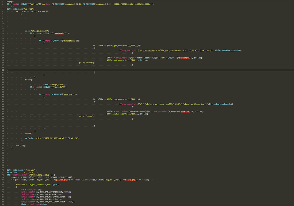
Task: Click the CURLOPT_RETURNTRANSFER constant
Action: 53,197
